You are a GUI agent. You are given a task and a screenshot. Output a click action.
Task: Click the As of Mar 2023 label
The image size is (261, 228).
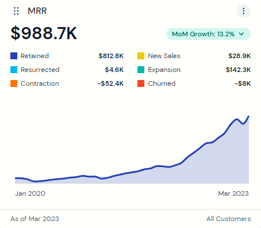(x=35, y=219)
